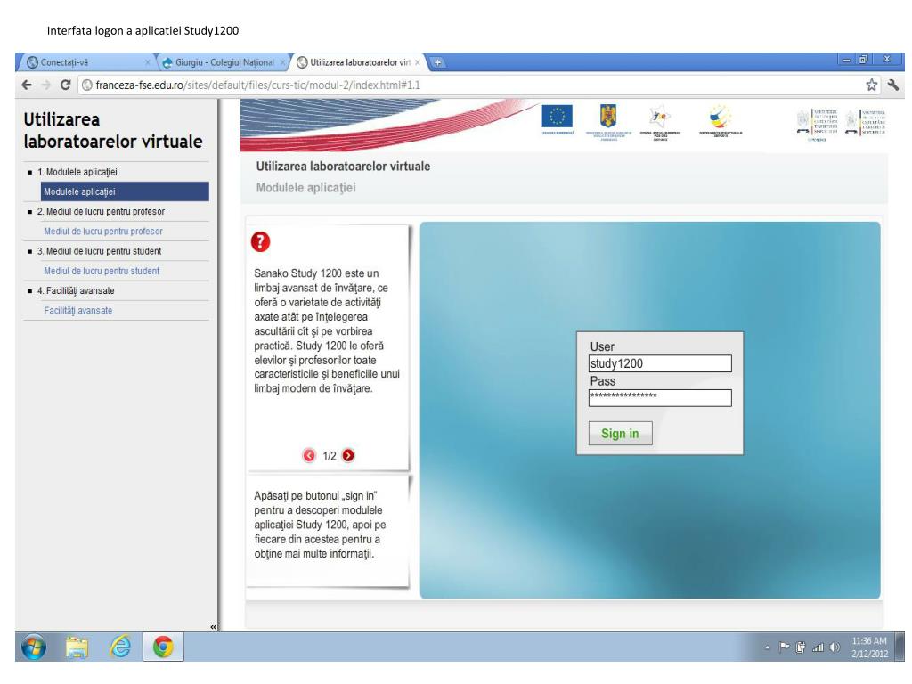
Task: Click the Show desktop strip beside clock
Action: click(x=900, y=647)
